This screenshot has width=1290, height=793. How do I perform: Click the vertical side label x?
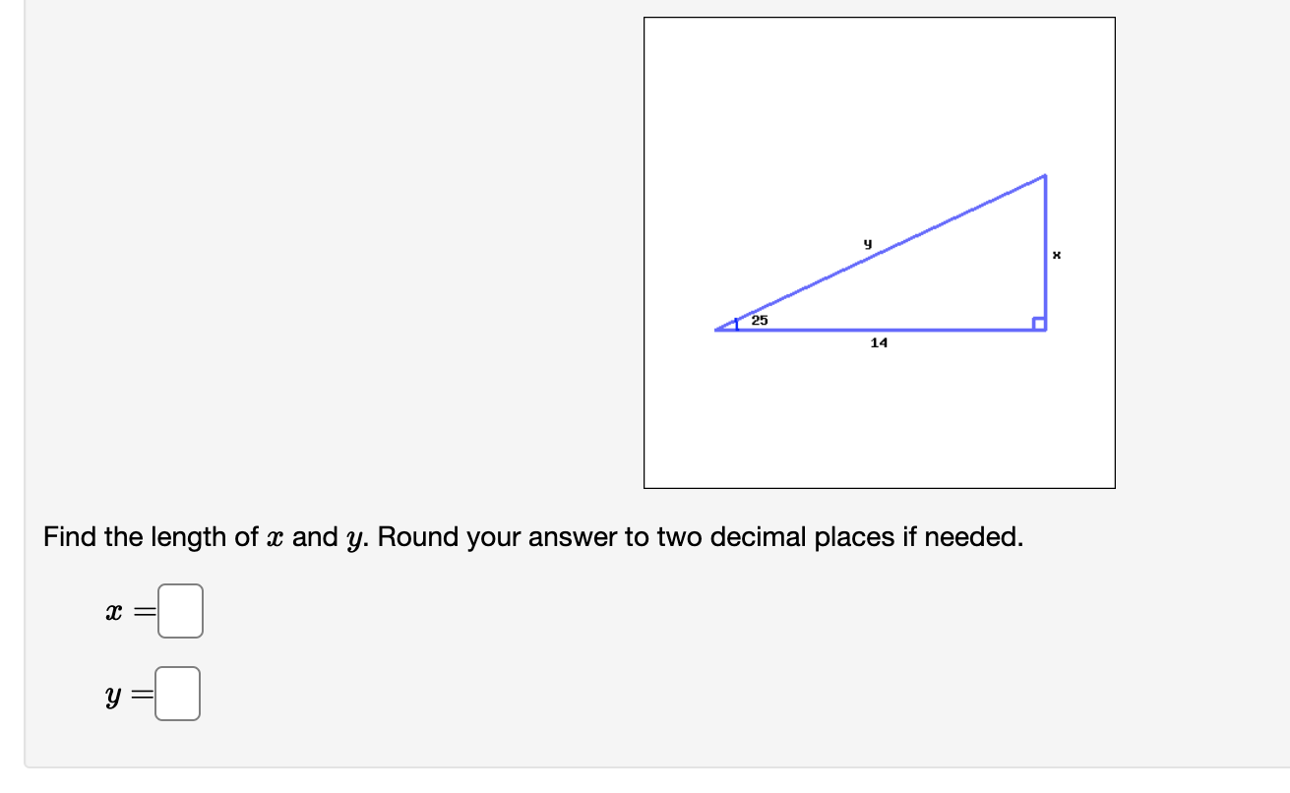pos(1056,254)
